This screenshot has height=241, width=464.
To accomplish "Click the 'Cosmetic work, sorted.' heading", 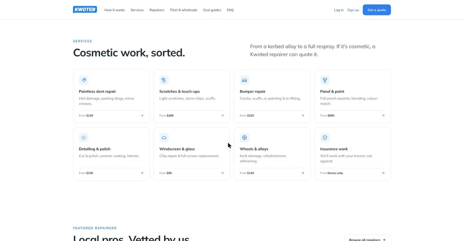I will coord(129,53).
